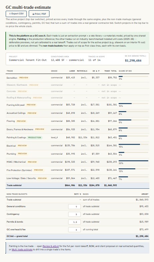Select the Fire Protection (Sprinkler) trade name
154x262 pixels.
click(x=19, y=170)
